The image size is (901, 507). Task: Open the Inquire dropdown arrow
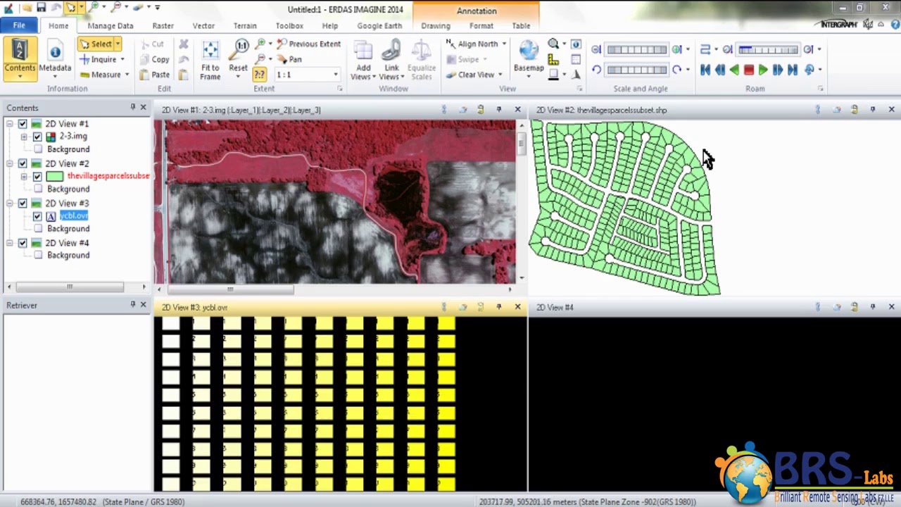point(122,59)
